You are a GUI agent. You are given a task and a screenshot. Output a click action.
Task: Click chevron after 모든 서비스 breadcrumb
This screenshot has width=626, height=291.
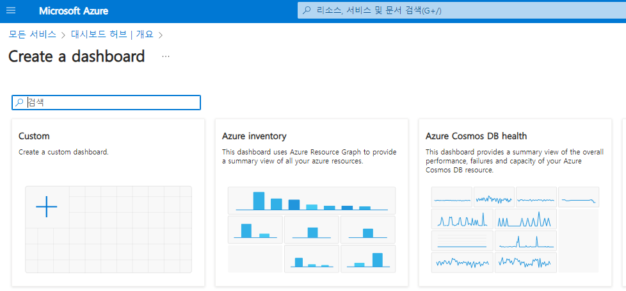[63, 35]
